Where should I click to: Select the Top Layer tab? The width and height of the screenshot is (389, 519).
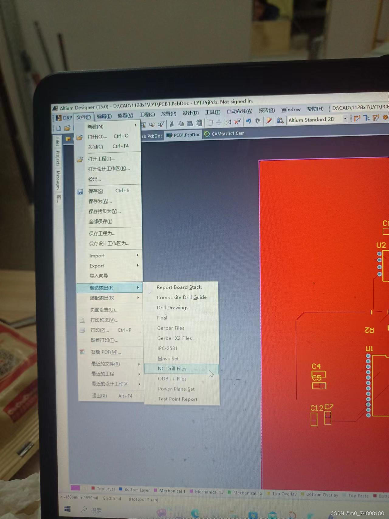coord(103,489)
